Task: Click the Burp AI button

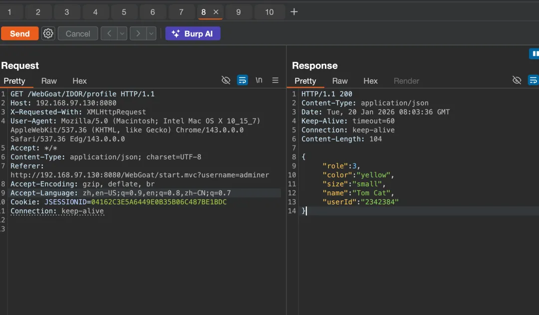Action: [193, 33]
